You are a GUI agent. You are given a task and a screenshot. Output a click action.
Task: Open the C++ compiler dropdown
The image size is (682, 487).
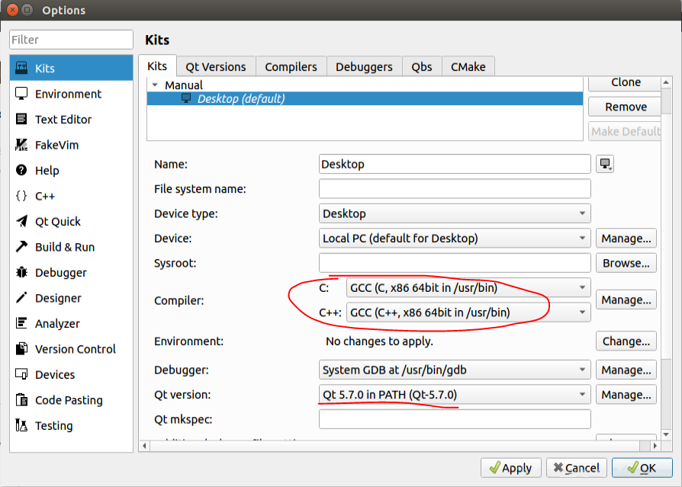tap(468, 312)
